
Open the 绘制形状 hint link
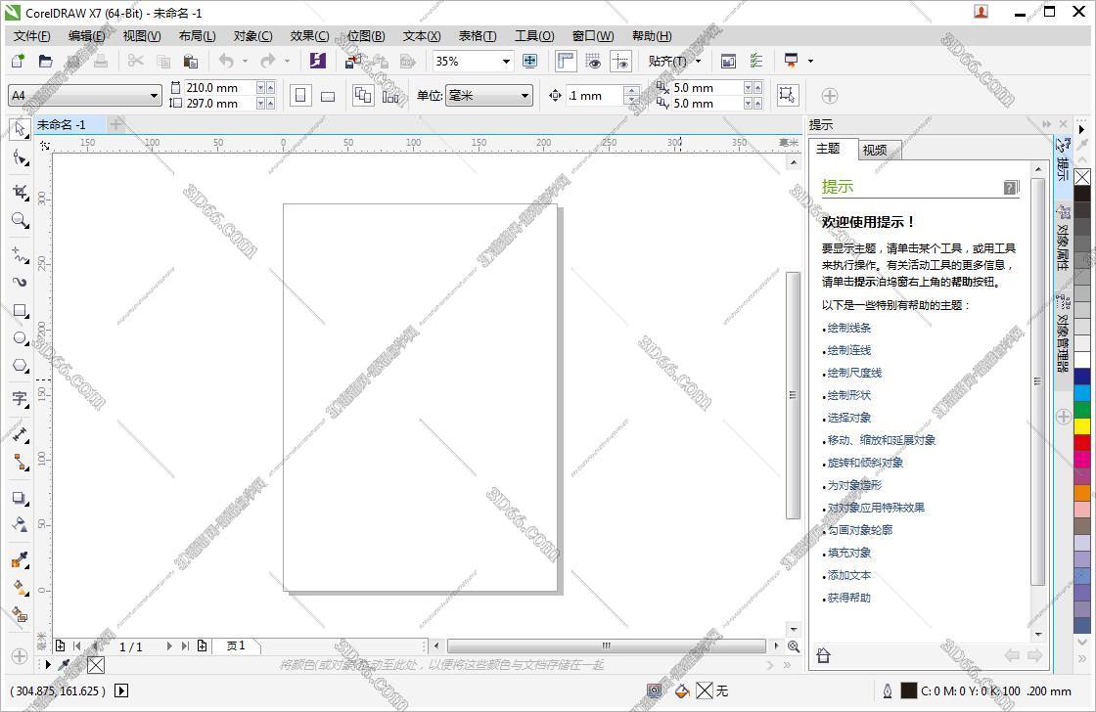(x=849, y=395)
